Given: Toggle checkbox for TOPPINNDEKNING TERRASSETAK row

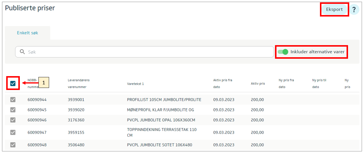Looking at the screenshot, I should coord(13,132).
